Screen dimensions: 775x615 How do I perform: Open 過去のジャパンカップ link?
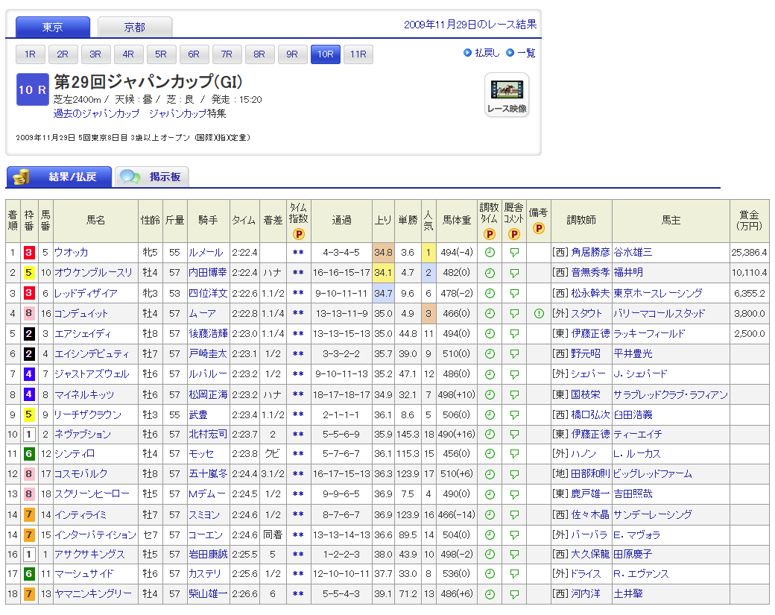click(96, 114)
